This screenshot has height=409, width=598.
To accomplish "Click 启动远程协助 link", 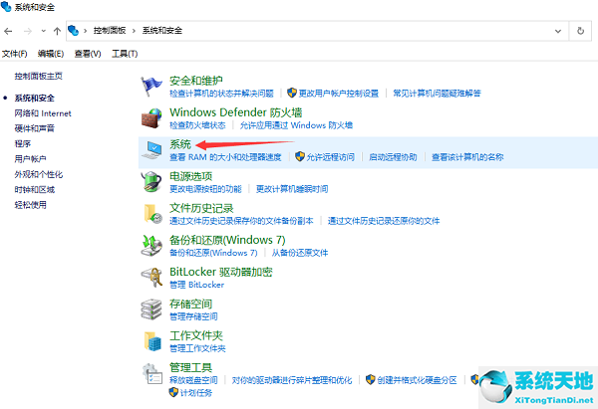I will click(x=393, y=157).
